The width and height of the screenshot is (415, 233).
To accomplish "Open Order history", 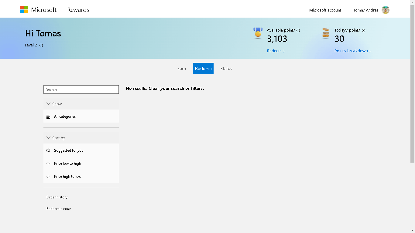I will [x=57, y=197].
